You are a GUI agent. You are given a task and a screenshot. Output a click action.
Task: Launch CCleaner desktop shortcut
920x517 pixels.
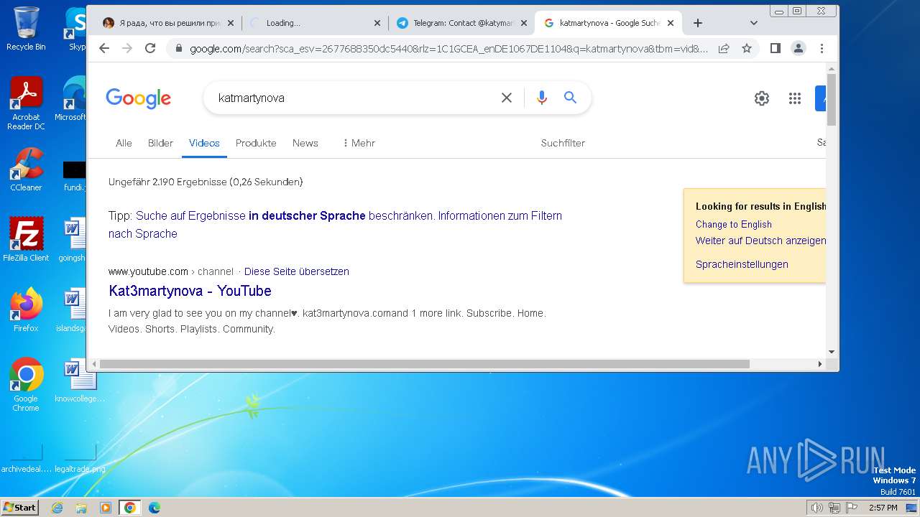pyautogui.click(x=26, y=169)
